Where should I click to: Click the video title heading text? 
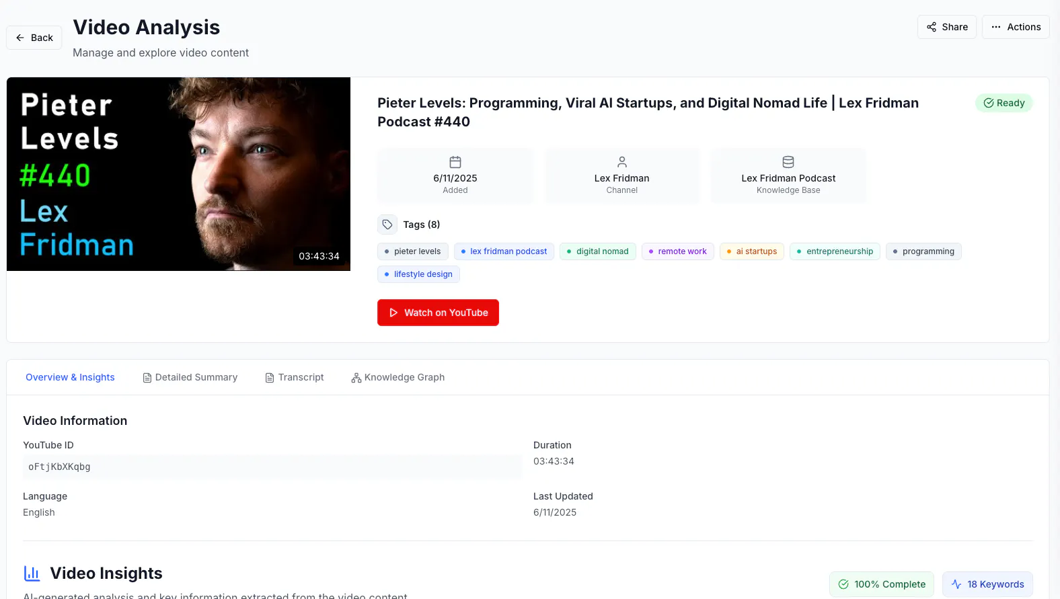(648, 112)
